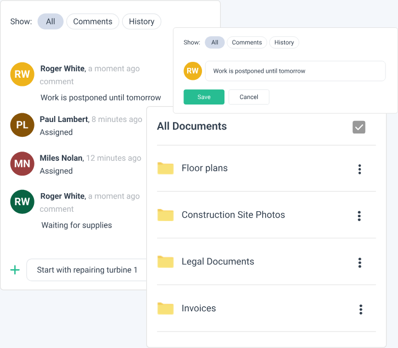Open the Invoices folder icon
This screenshot has width=398, height=348.
tap(165, 309)
